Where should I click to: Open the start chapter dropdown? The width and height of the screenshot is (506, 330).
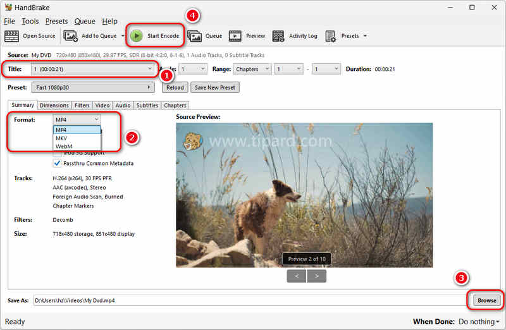point(288,69)
